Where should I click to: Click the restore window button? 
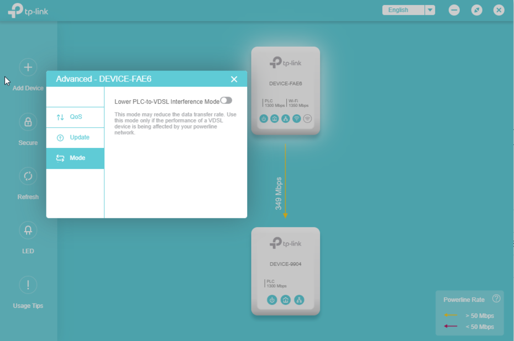476,10
